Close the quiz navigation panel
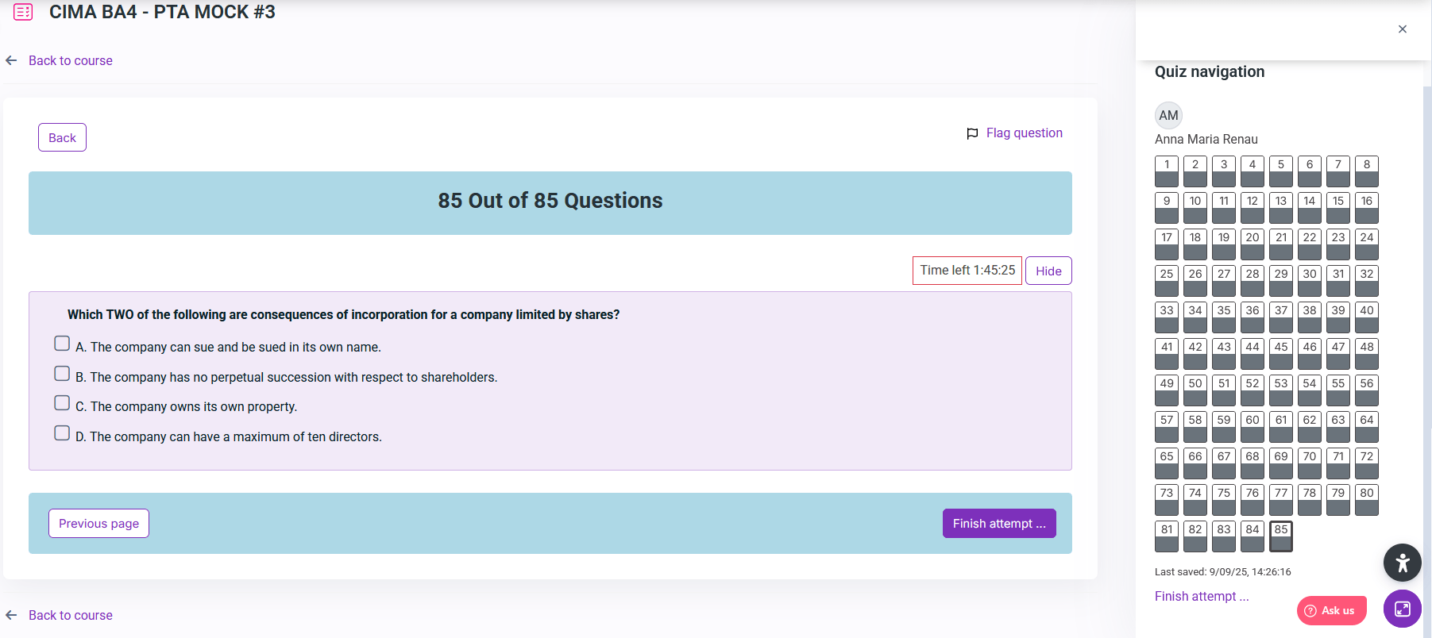Image resolution: width=1432 pixels, height=638 pixels. point(1402,29)
